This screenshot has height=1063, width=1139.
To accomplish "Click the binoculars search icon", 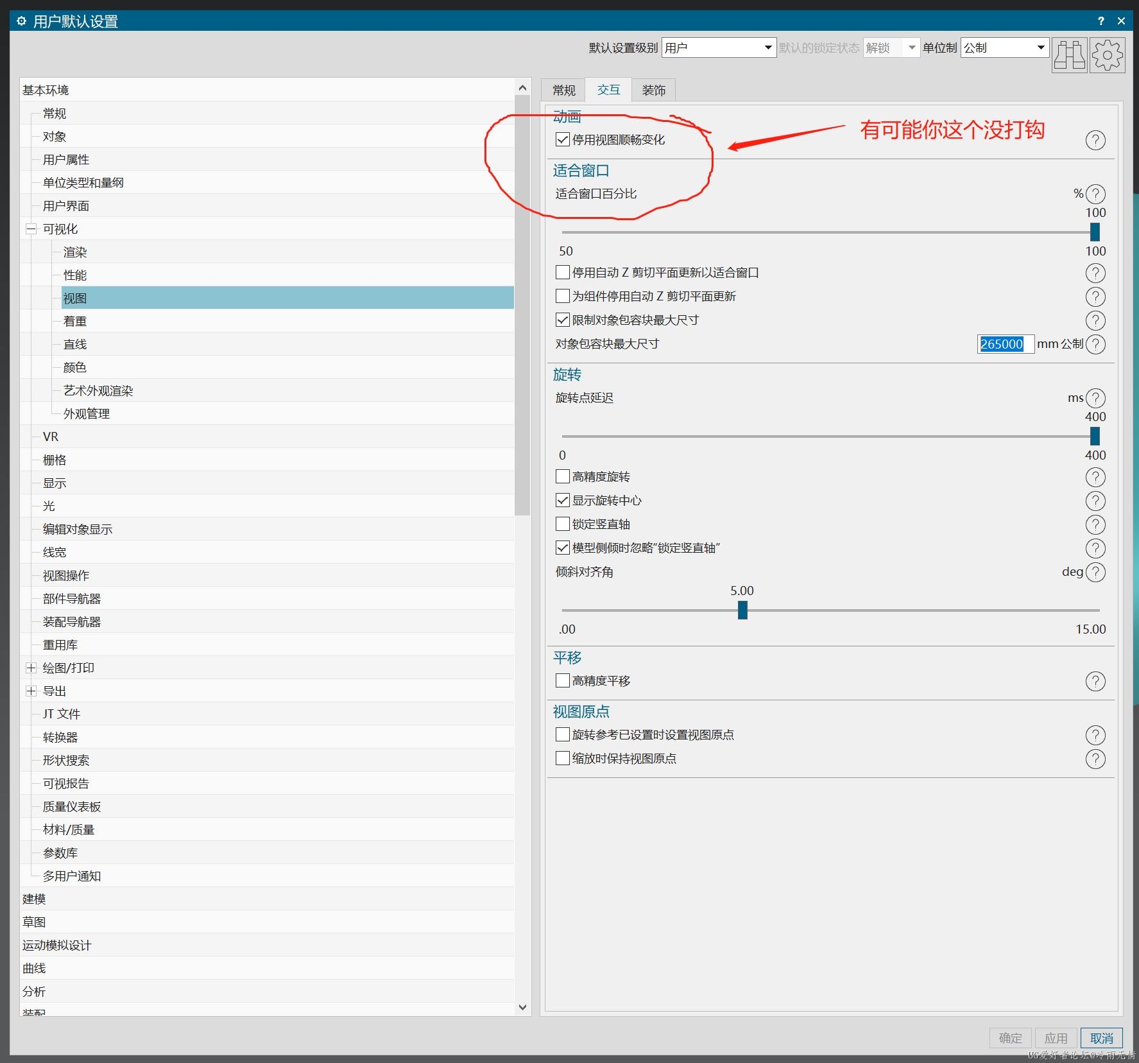I will (x=1069, y=55).
